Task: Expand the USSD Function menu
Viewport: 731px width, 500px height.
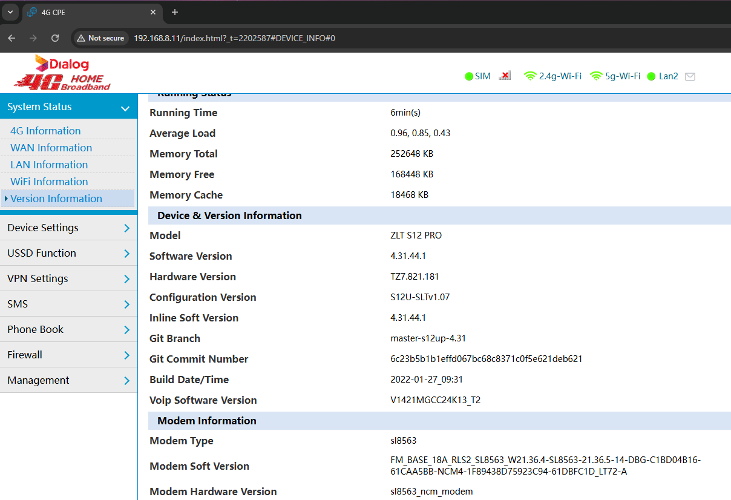Action: [x=68, y=253]
